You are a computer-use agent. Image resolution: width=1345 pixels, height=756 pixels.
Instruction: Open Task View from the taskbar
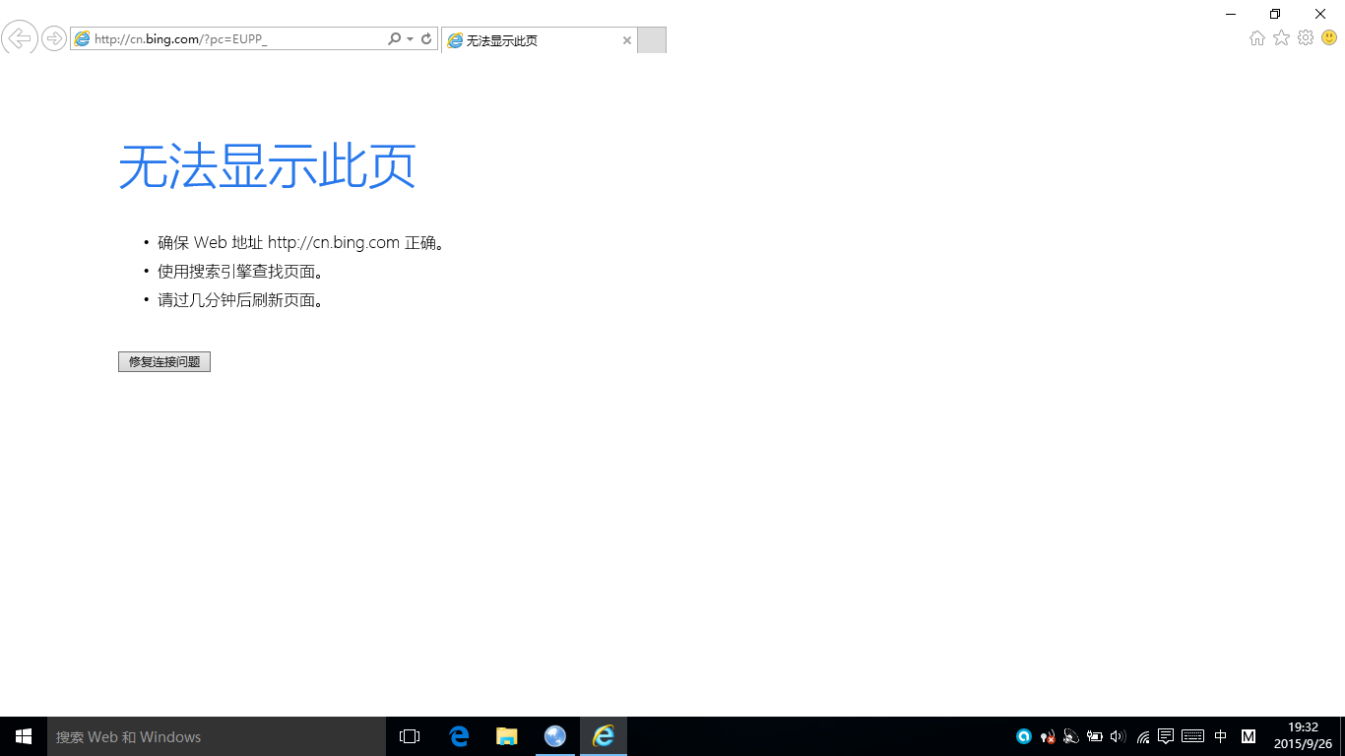pyautogui.click(x=410, y=736)
